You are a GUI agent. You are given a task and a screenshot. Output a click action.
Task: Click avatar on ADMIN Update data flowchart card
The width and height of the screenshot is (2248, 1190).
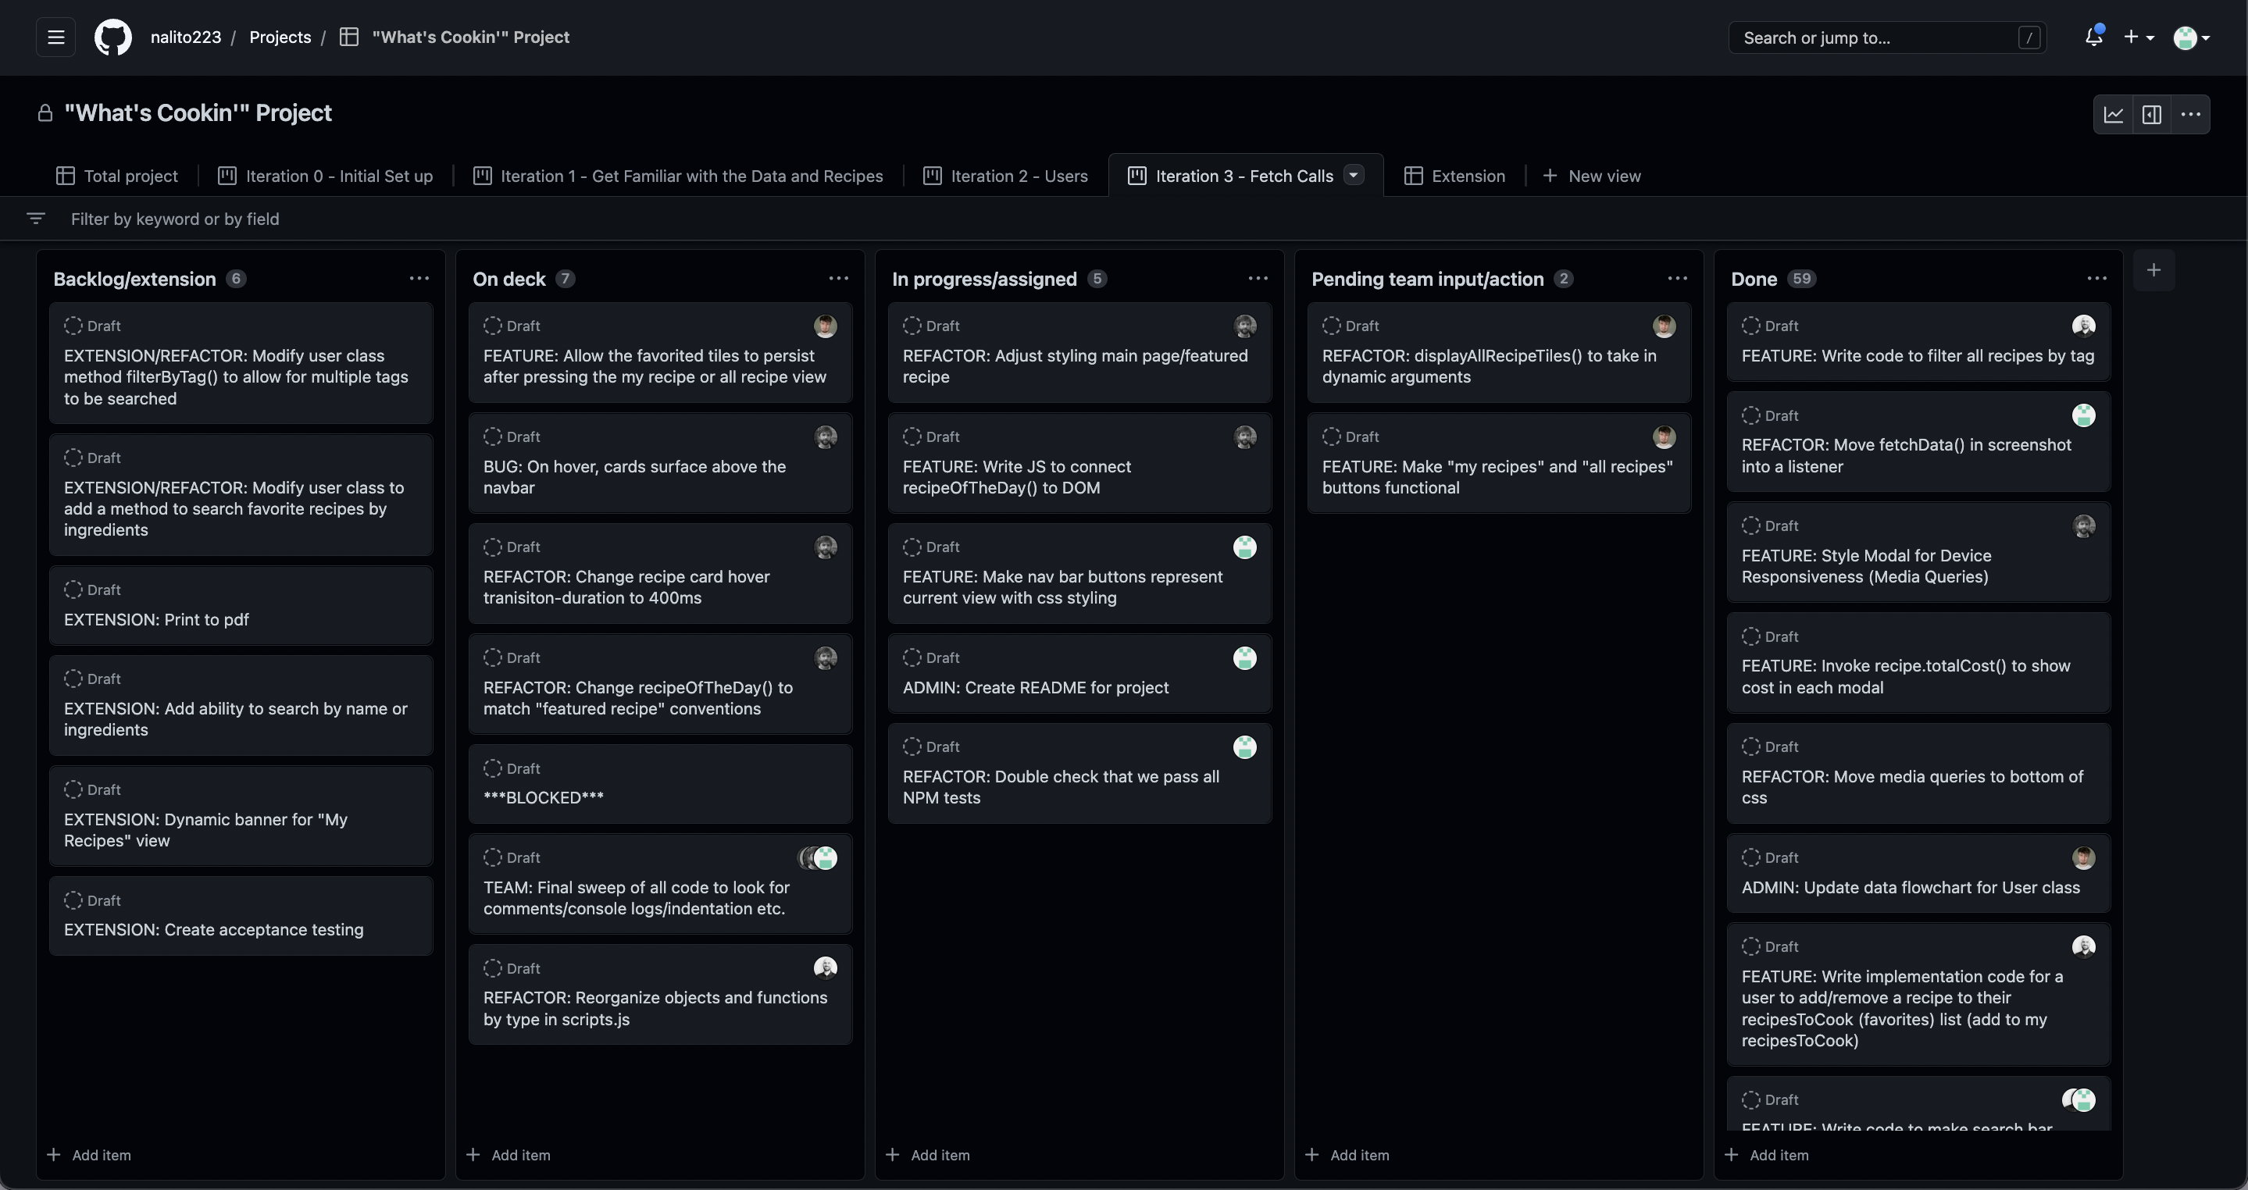point(2084,857)
